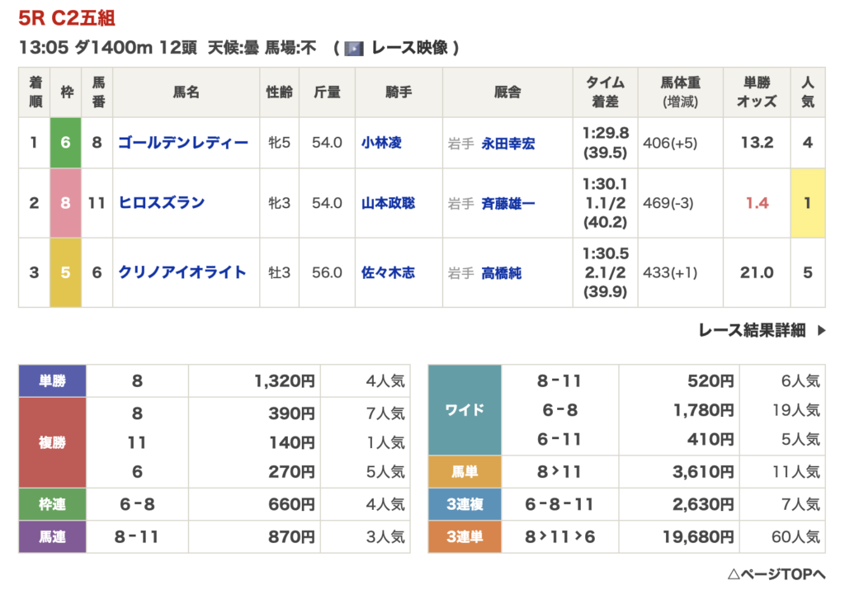The image size is (845, 590).
Task: Open jockey 小林凌 page
Action: [381, 143]
